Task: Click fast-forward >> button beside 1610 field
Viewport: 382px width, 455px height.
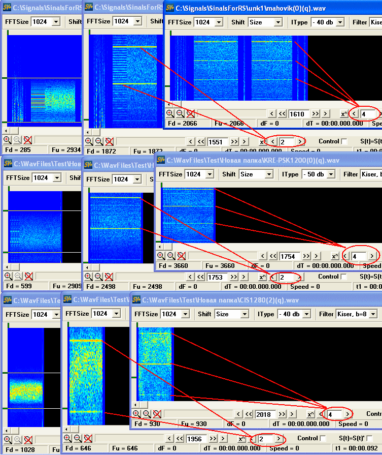Action: 316,114
